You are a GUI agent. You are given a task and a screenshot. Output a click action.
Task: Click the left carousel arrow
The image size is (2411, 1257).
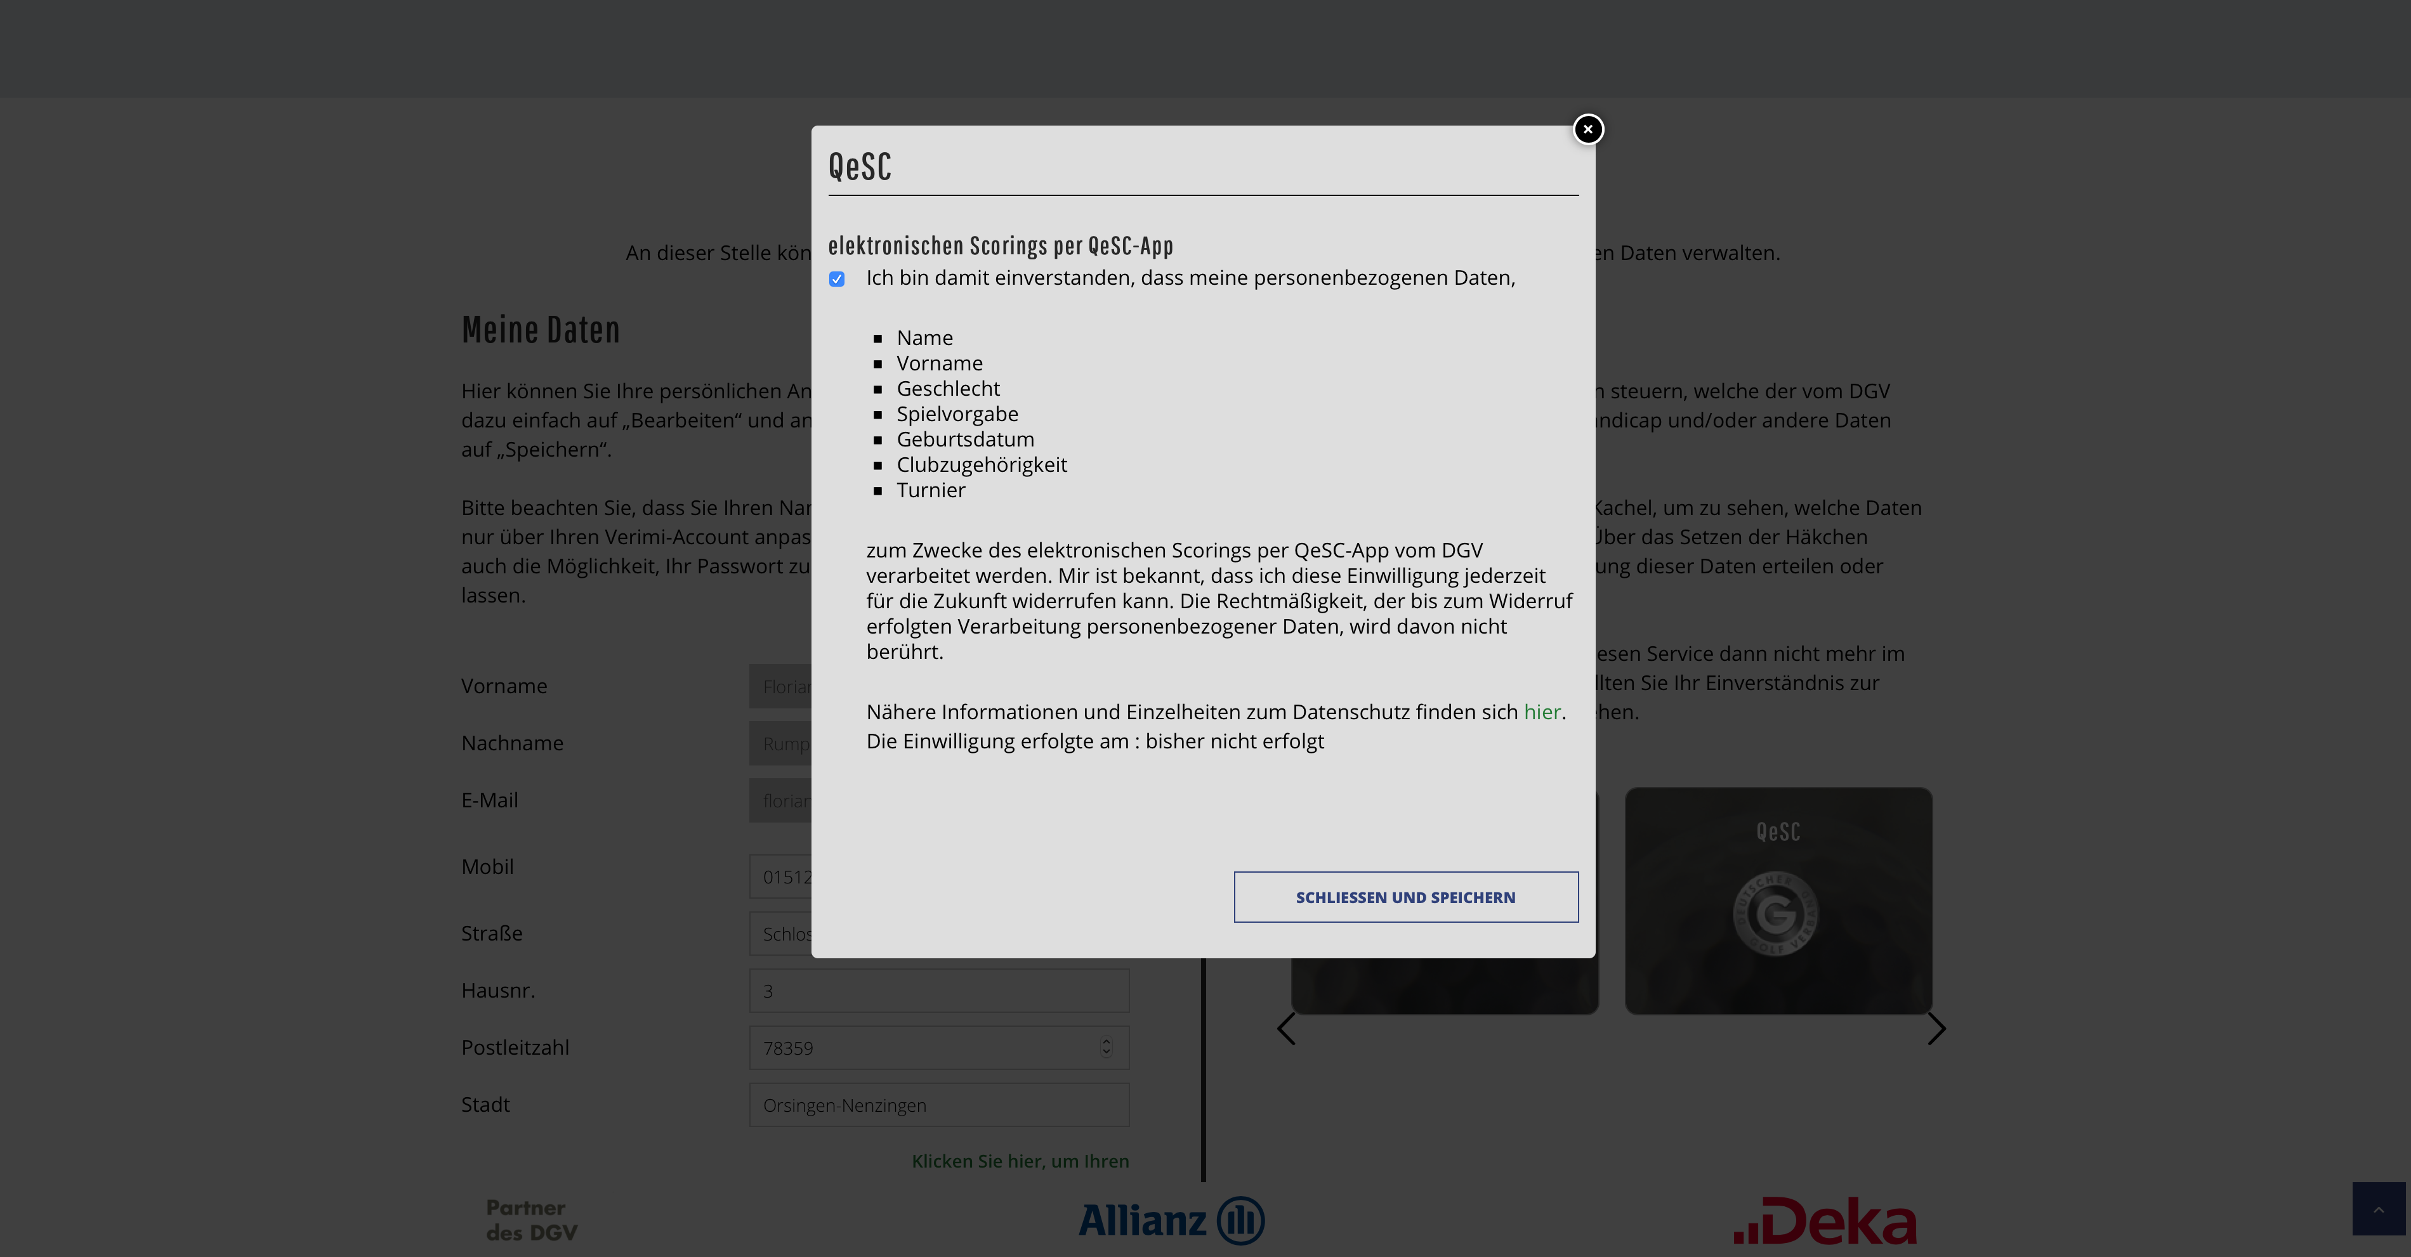point(1286,1029)
